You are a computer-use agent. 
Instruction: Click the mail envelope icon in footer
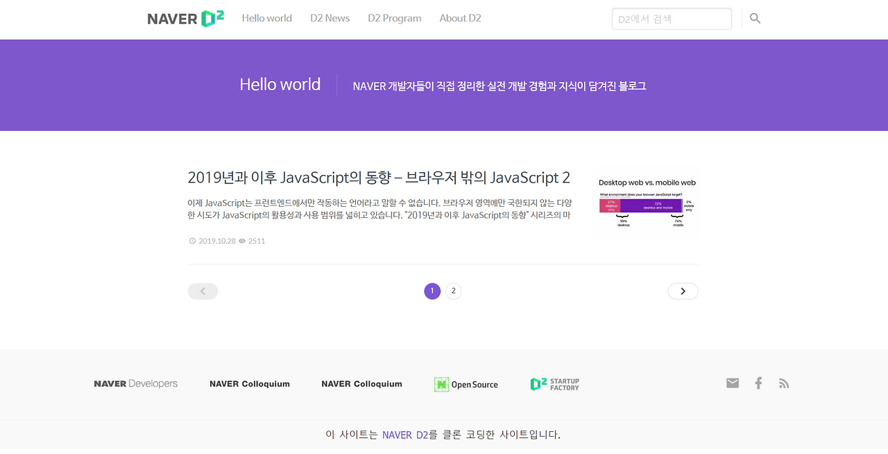pos(733,383)
